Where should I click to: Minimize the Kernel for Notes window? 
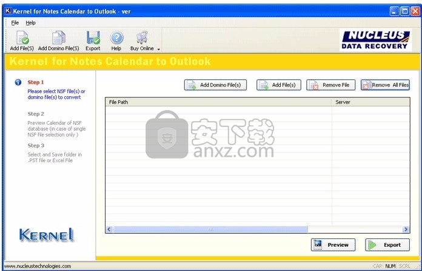point(395,11)
